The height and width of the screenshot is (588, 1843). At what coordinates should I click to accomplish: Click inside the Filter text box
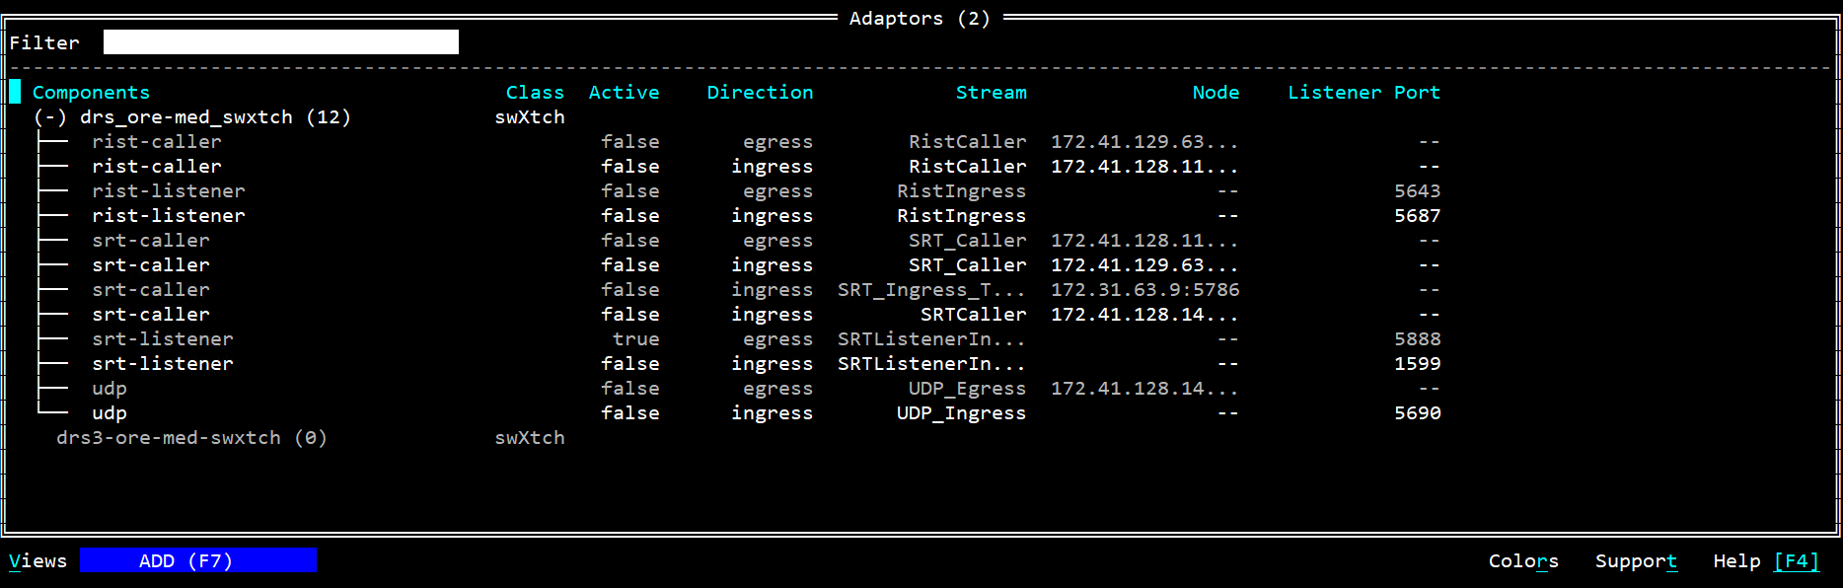(280, 41)
